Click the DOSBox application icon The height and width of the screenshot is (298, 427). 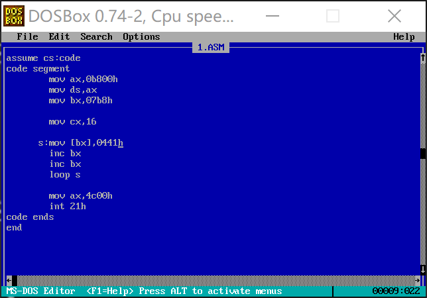tap(15, 15)
